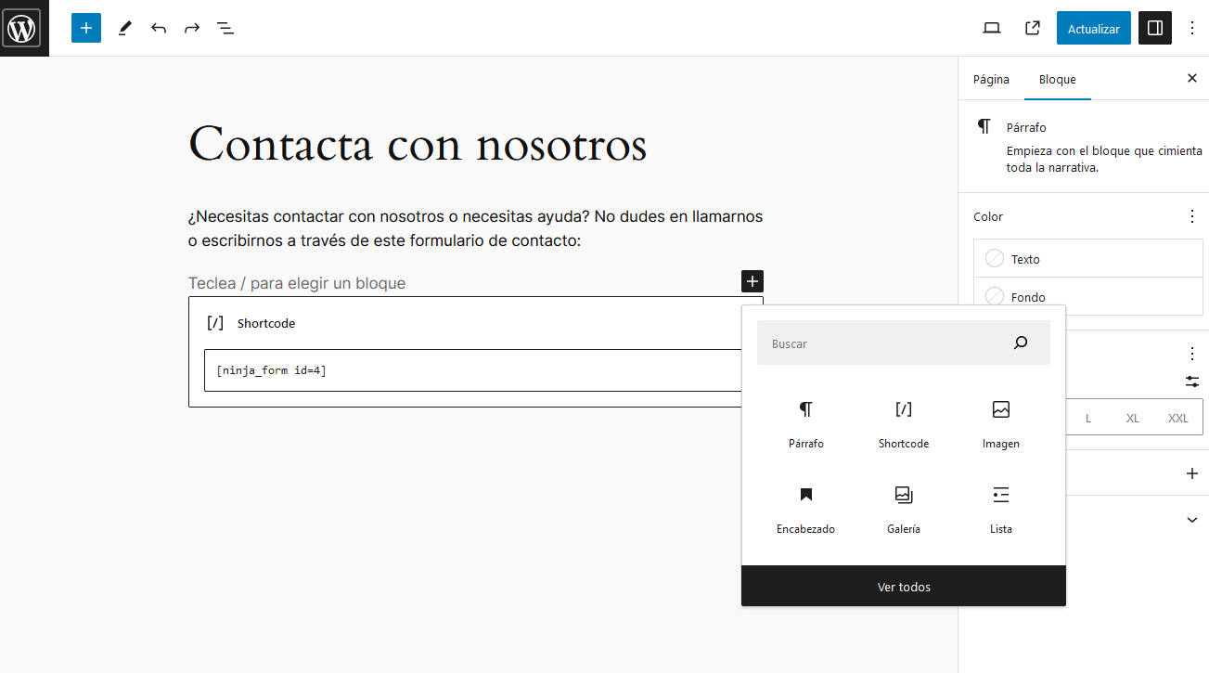Open the typography options three dots
Viewport: 1209px width, 673px height.
(1192, 354)
